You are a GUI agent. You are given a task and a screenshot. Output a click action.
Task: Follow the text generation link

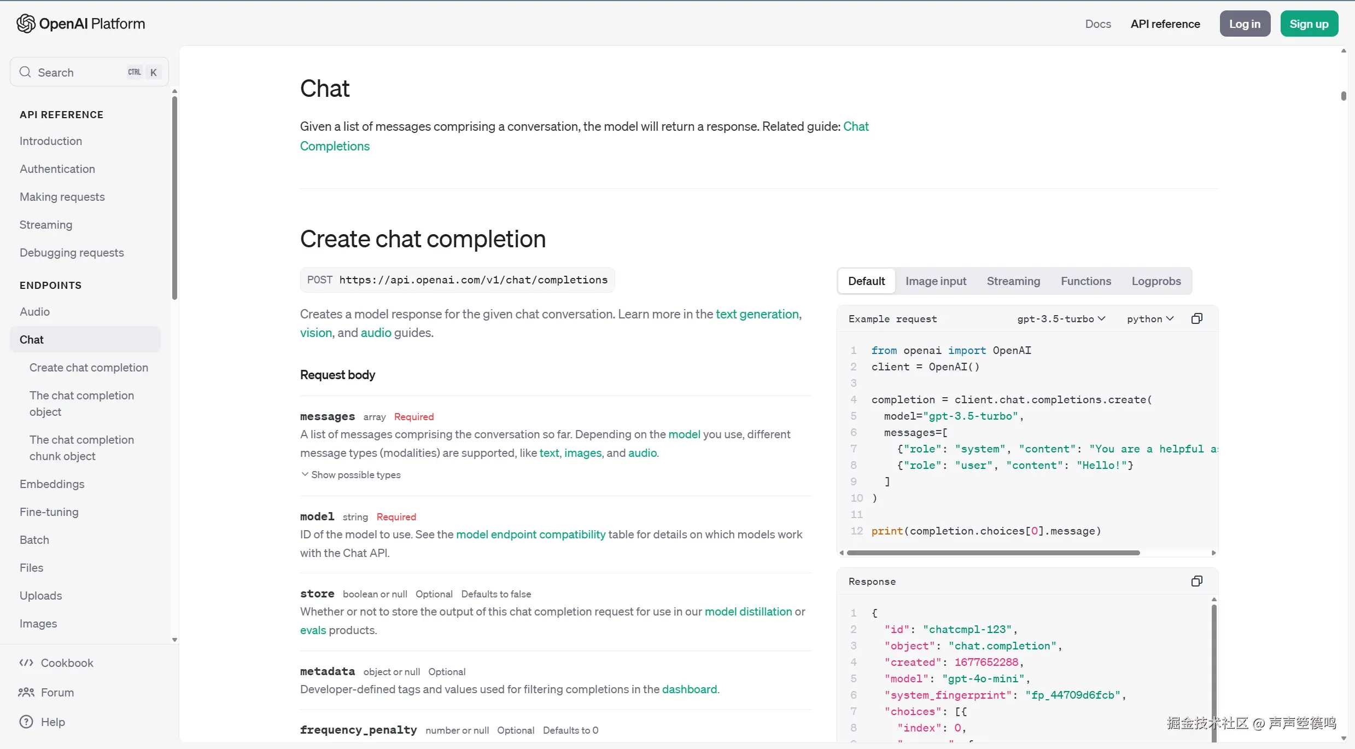757,314
